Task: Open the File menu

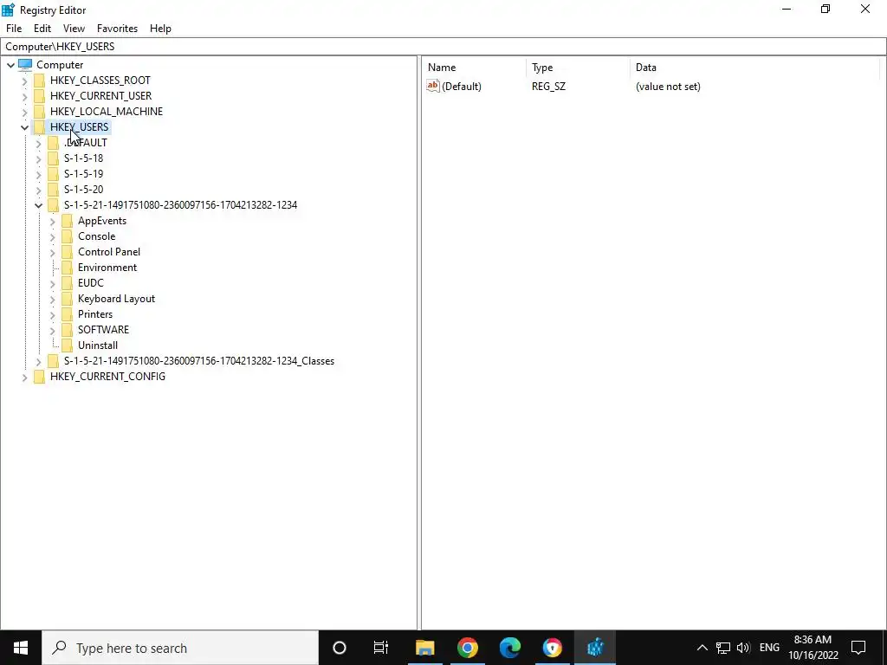Action: (14, 29)
